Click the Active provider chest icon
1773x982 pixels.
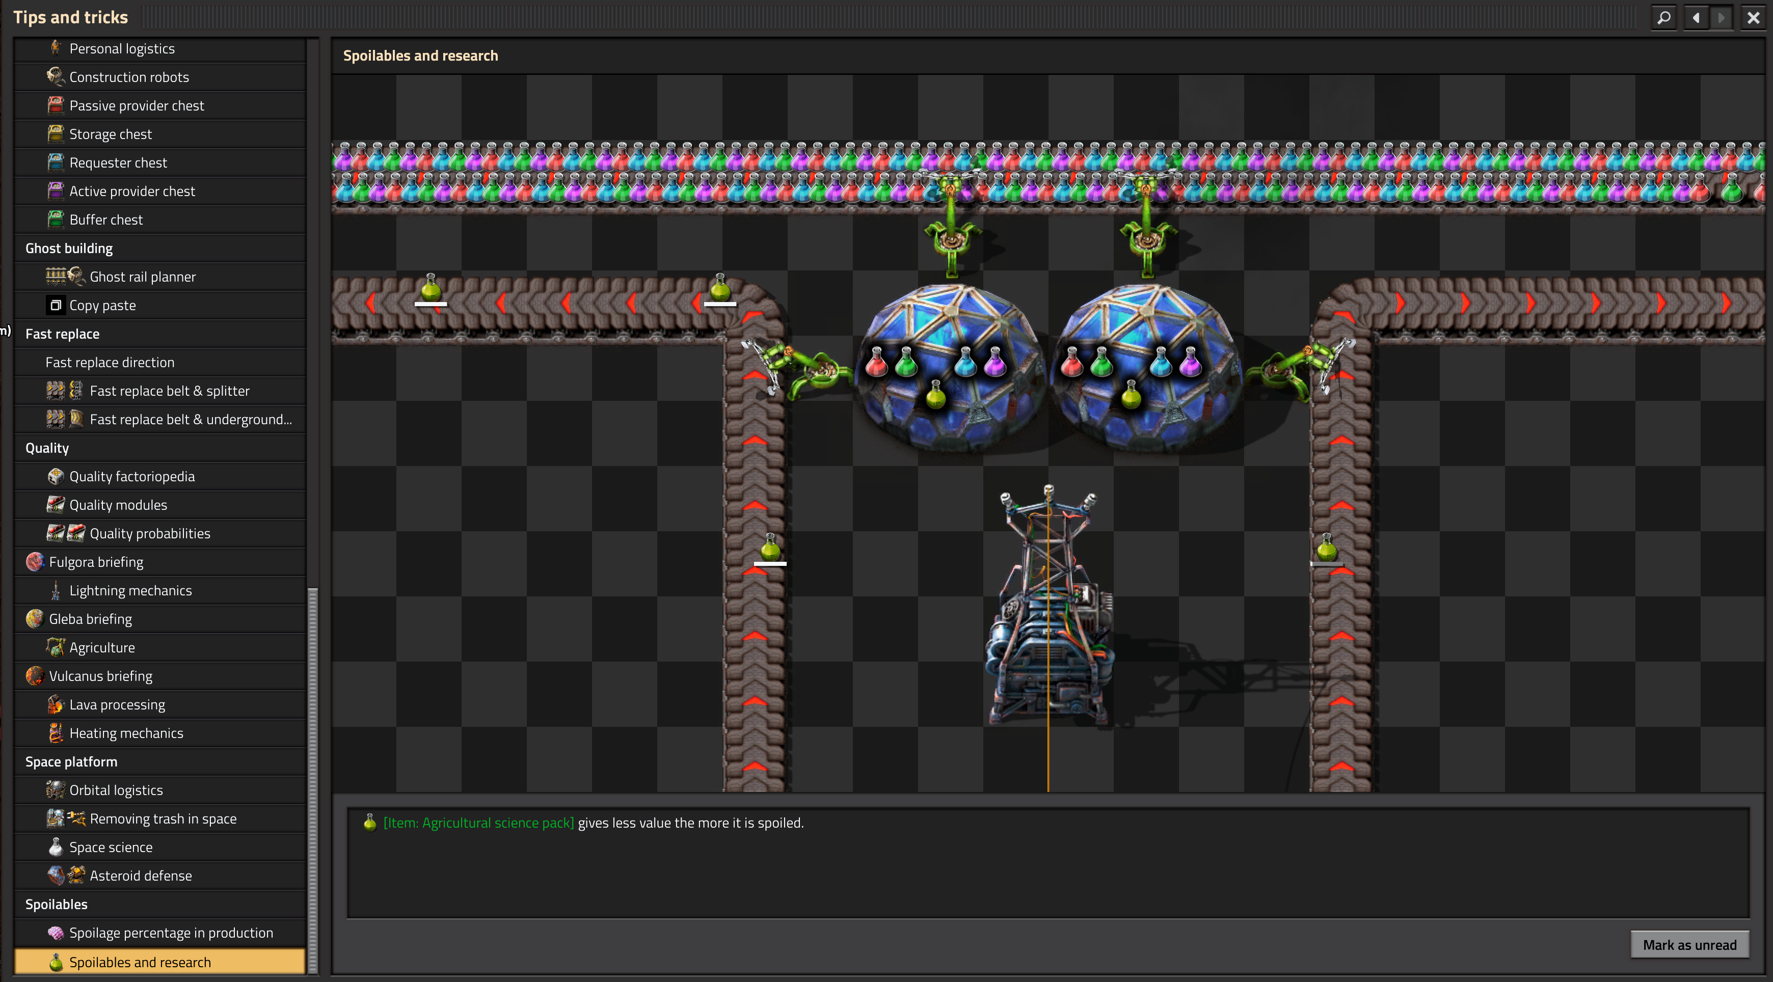(x=56, y=190)
